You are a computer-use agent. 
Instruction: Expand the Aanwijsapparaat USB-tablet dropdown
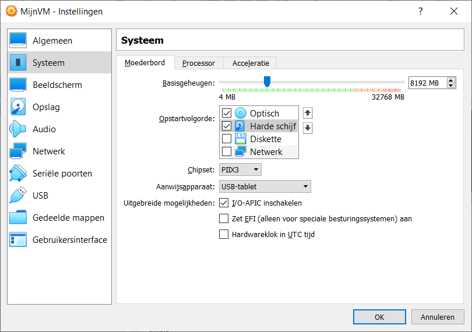(265, 187)
